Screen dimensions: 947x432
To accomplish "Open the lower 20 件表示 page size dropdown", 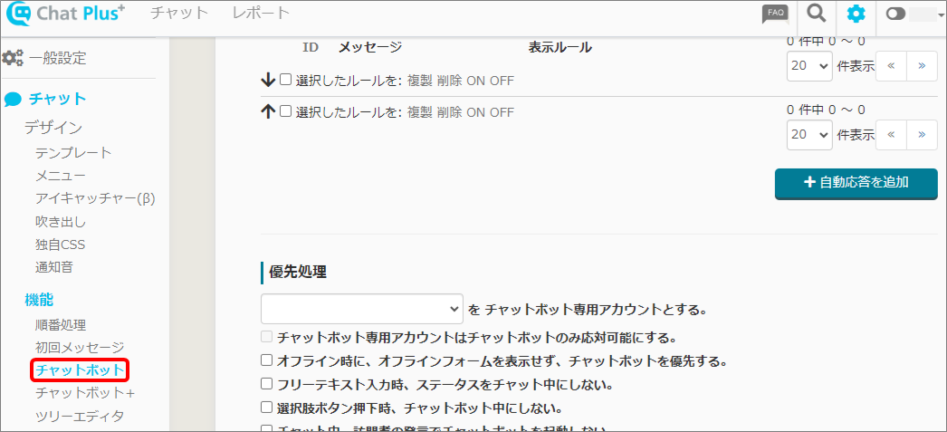I will pos(809,134).
